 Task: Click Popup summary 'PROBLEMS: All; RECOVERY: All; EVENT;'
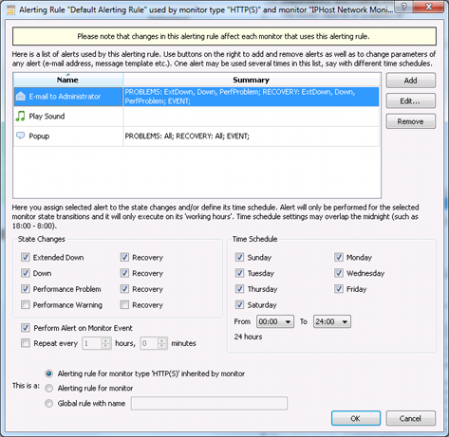coord(187,137)
